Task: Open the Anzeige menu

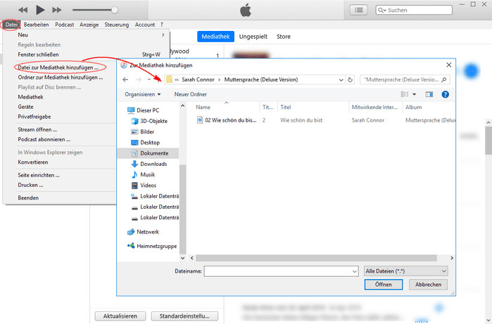Action: (x=89, y=25)
